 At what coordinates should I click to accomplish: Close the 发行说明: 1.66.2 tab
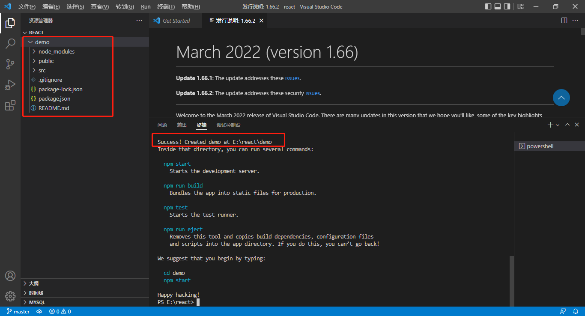tap(262, 21)
